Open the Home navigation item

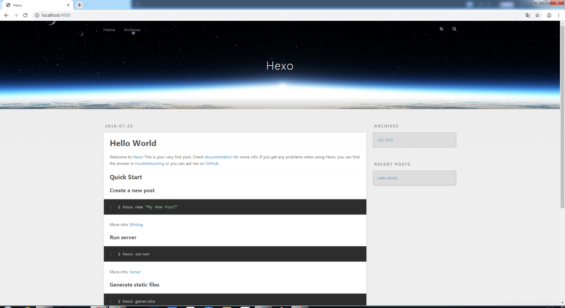[x=109, y=30]
